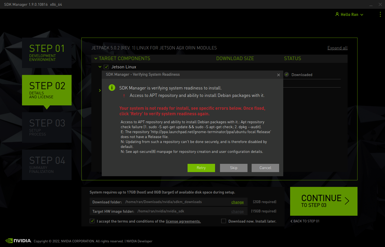The width and height of the screenshot is (385, 247).
Task: Collapse the Jetson Linux row chevron
Action: [100, 67]
